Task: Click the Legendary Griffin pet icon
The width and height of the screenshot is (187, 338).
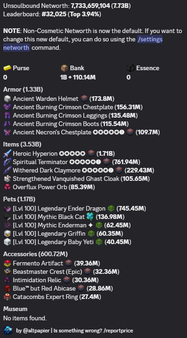Action: coord(7,234)
